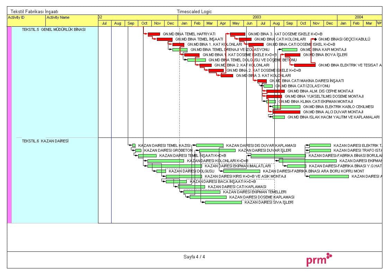
Task: Select the TEKSTİL.5 GENEL MÜDÜRLÜK BİNASI group row
Action: pos(53,29)
